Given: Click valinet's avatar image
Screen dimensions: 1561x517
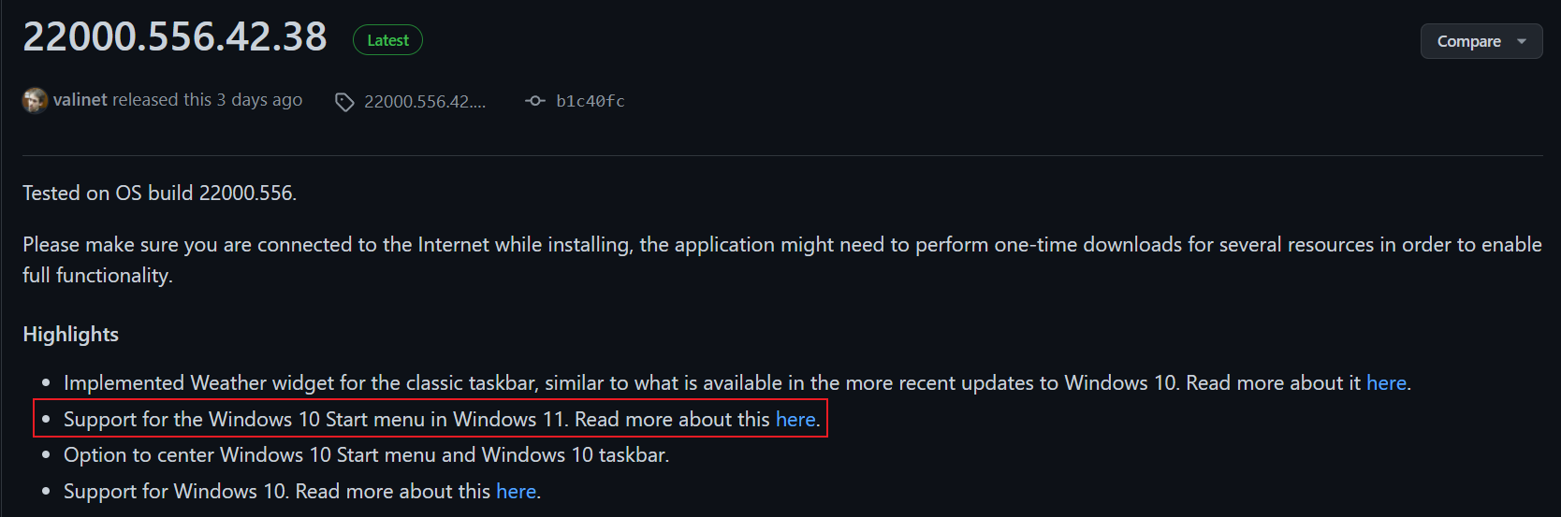Looking at the screenshot, I should point(35,100).
